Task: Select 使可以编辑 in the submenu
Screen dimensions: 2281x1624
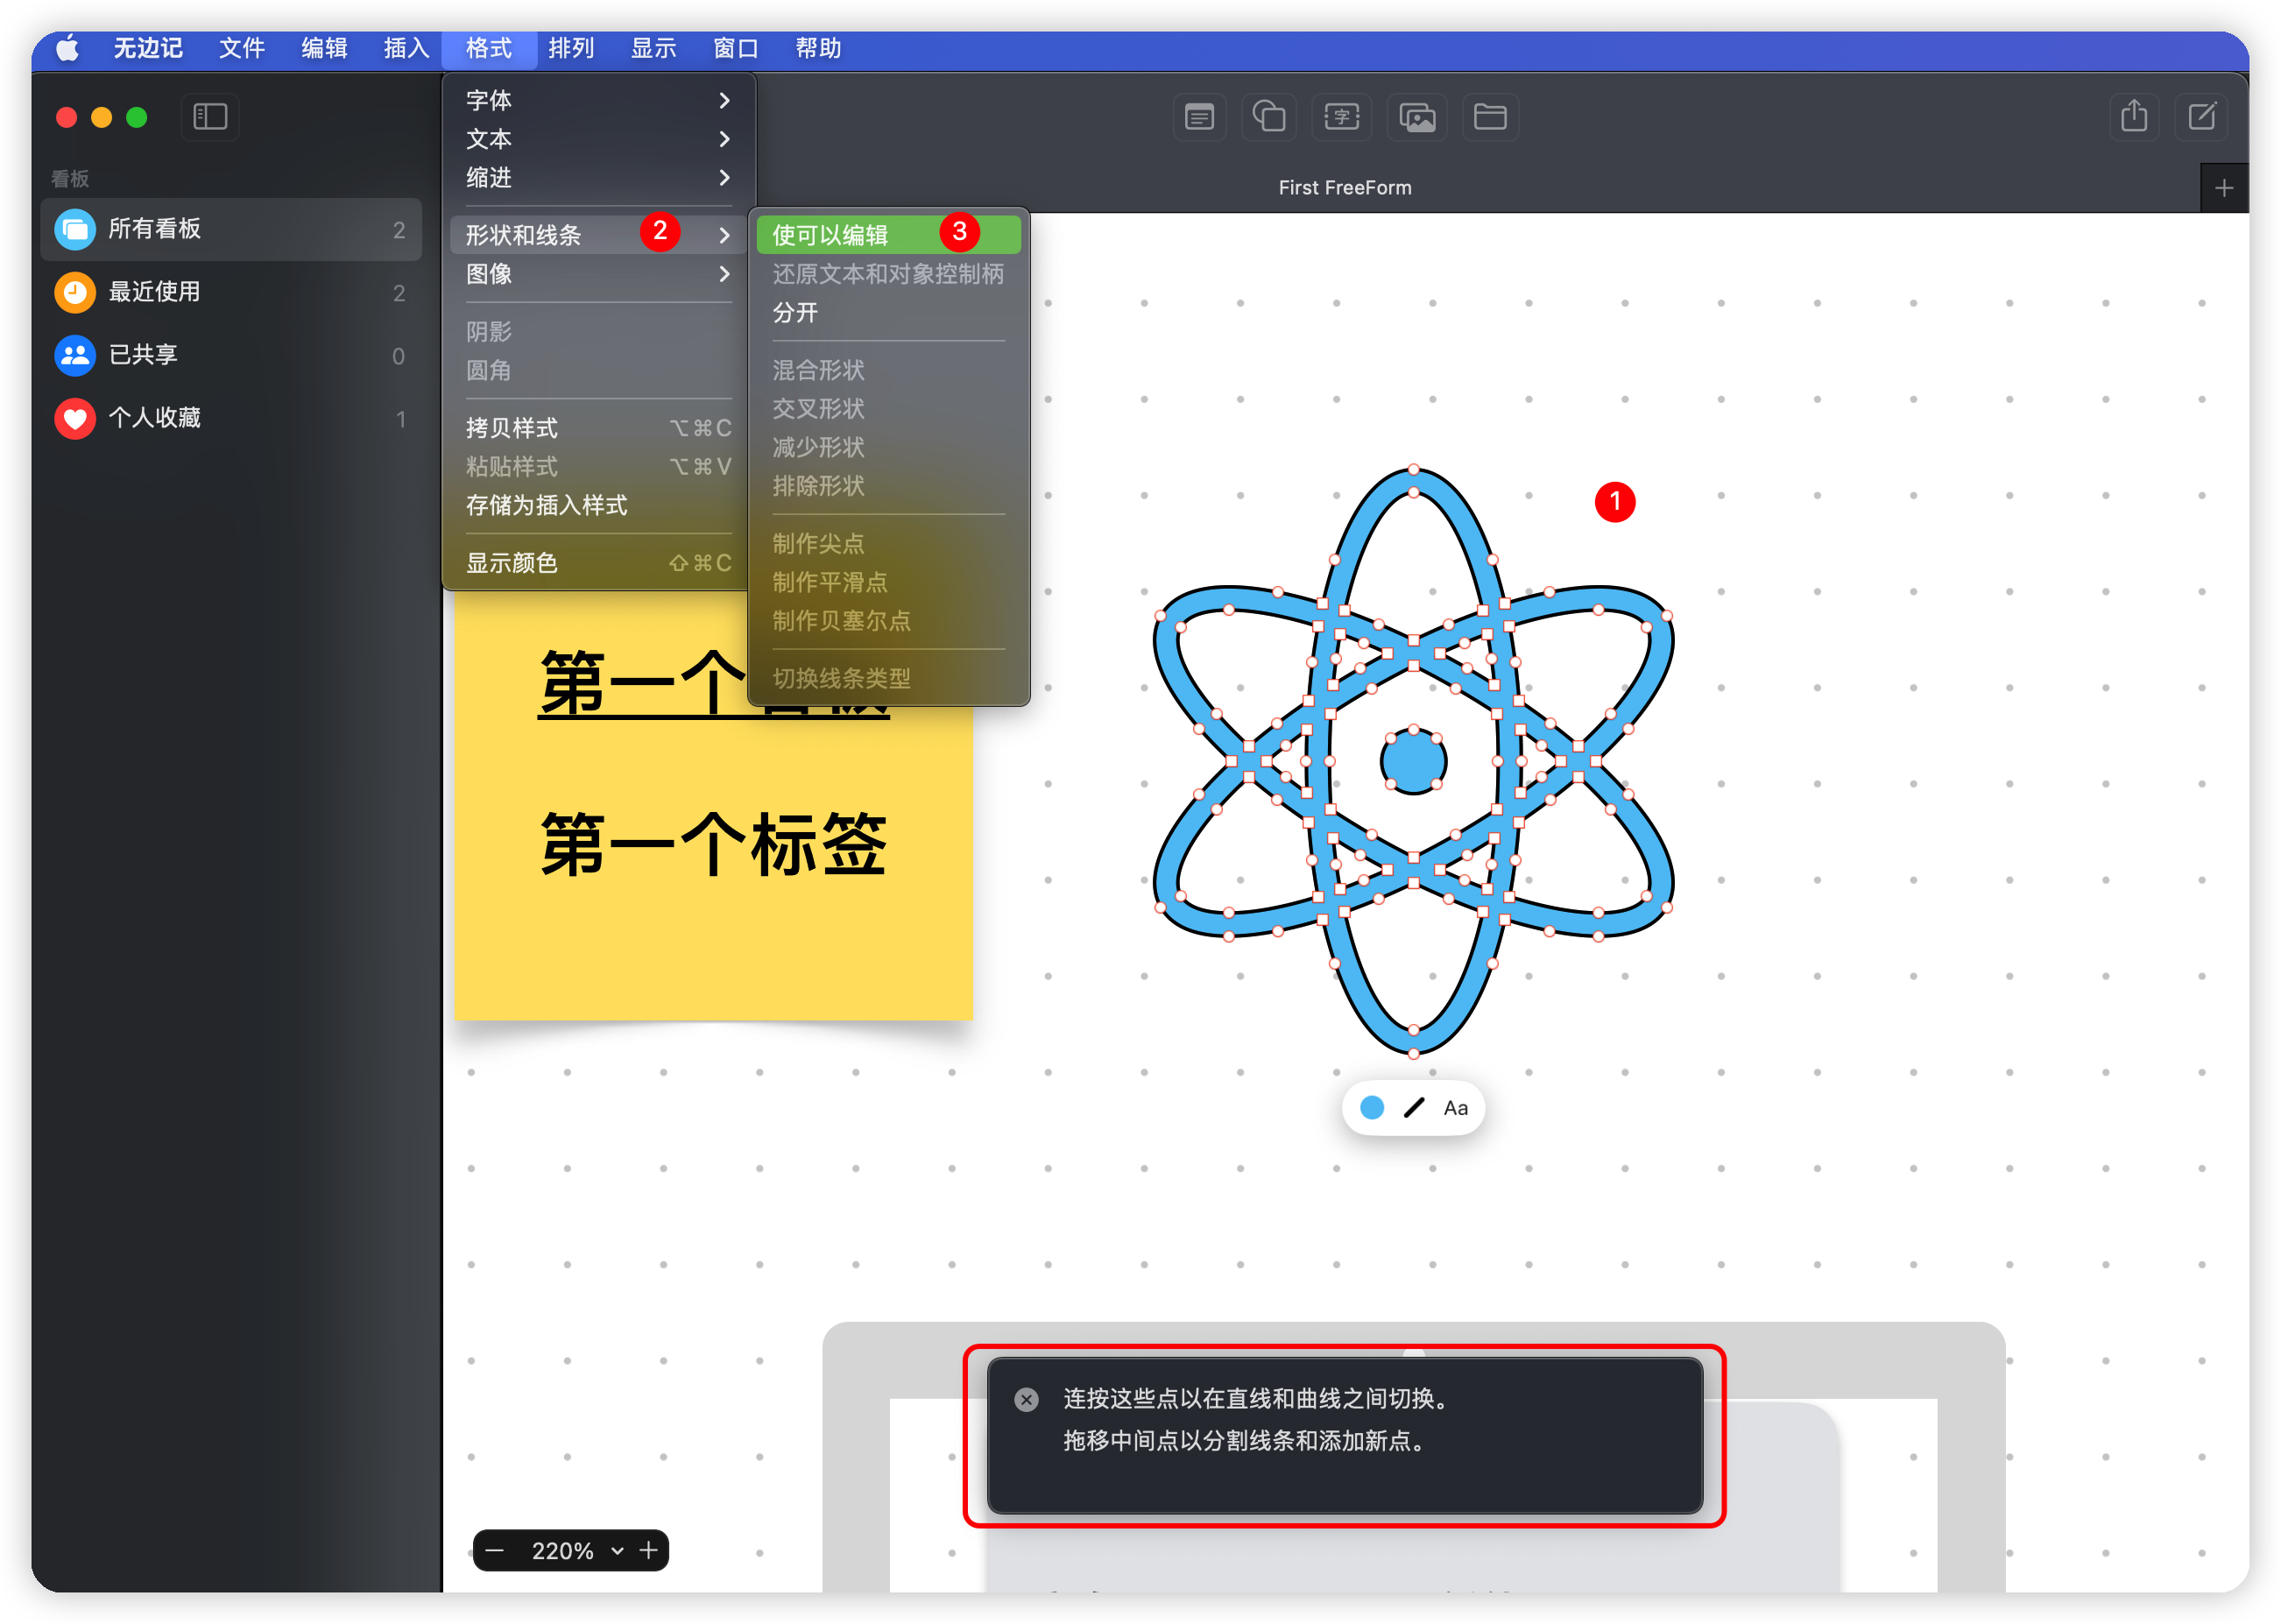Action: pos(832,233)
